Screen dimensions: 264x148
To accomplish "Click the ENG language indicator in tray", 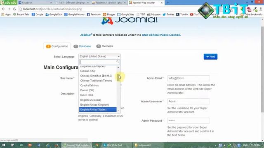I will (x=245, y=145).
